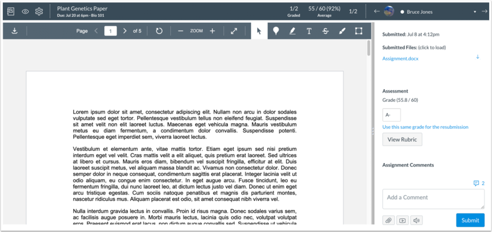
Task: Select the free draw tool
Action: pos(342,31)
